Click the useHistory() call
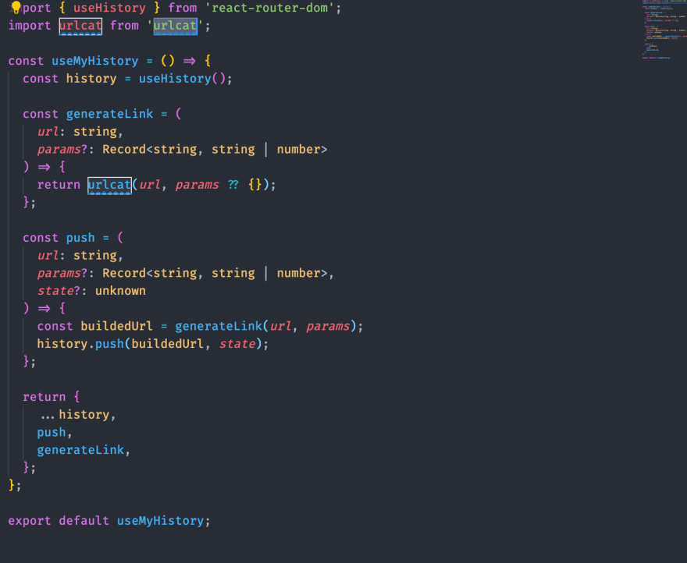This screenshot has width=687, height=563. [x=182, y=79]
